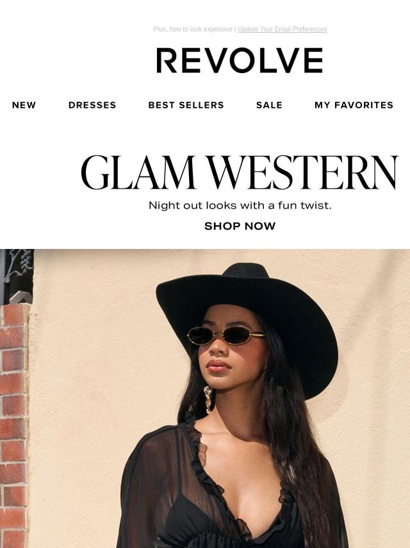Click the word WESTERN in the headline

(303, 173)
